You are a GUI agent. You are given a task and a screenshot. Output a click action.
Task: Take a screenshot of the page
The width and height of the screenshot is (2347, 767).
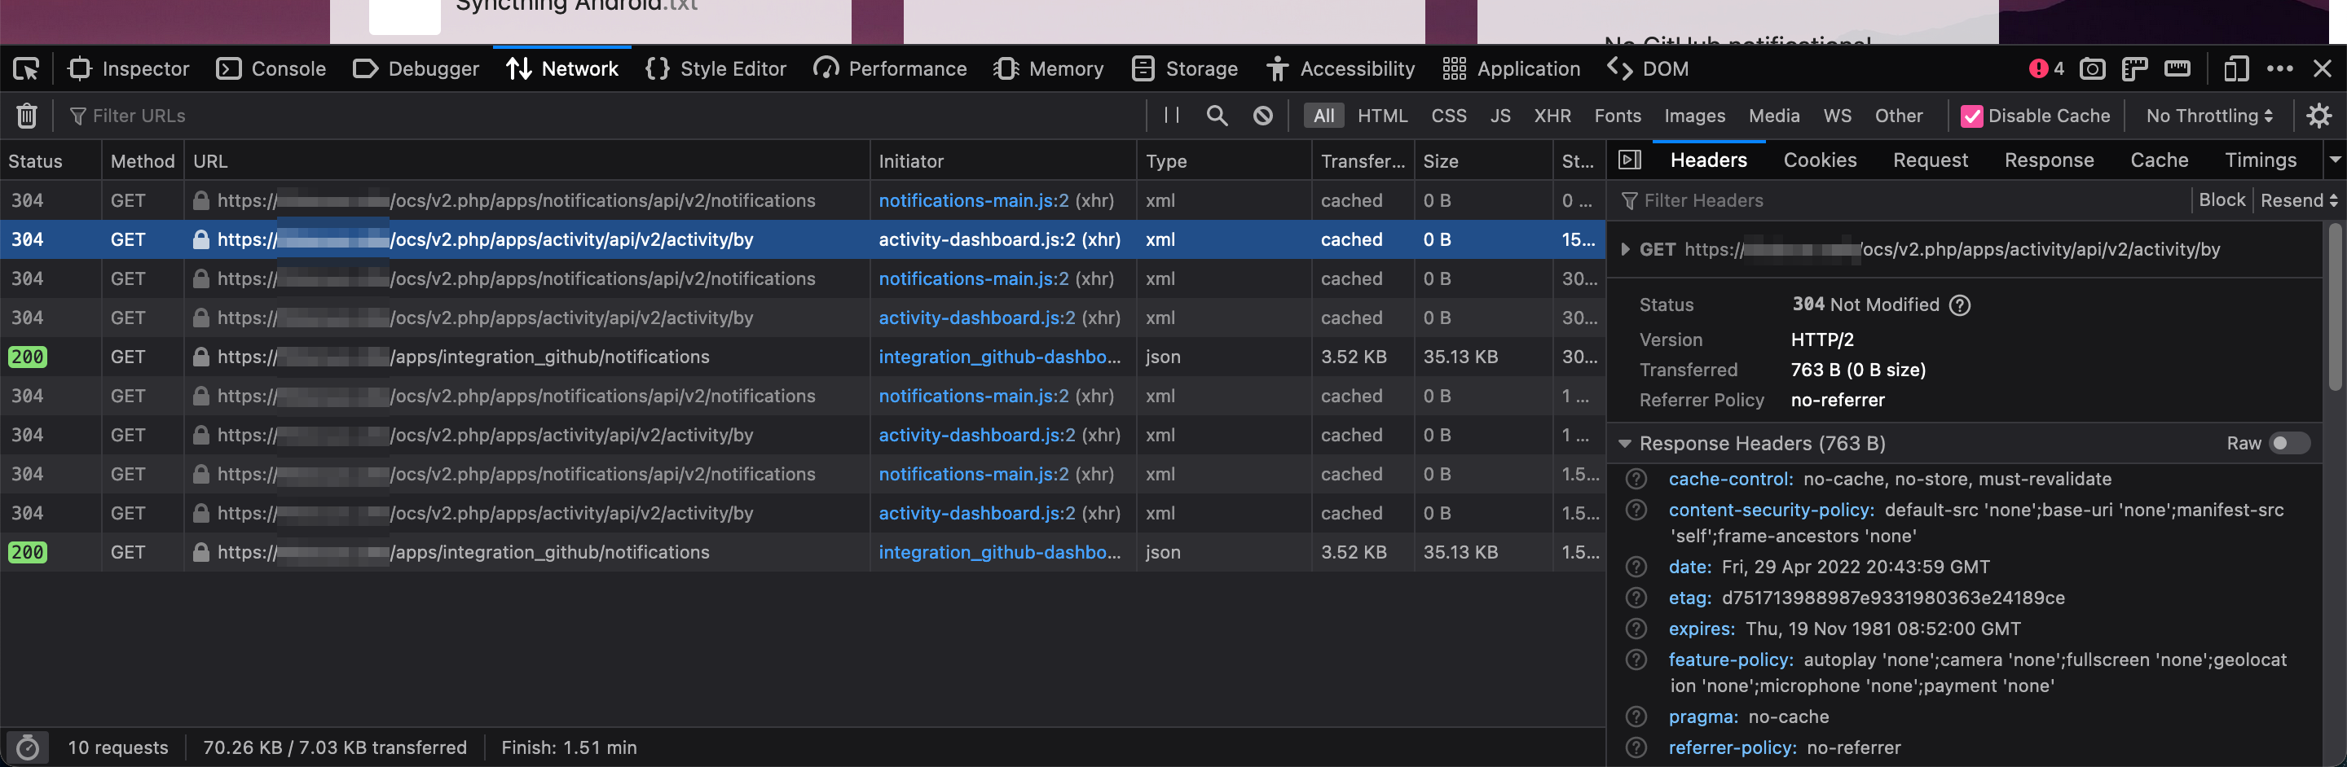2092,68
